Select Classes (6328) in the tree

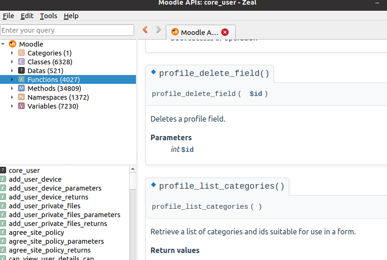click(x=50, y=62)
